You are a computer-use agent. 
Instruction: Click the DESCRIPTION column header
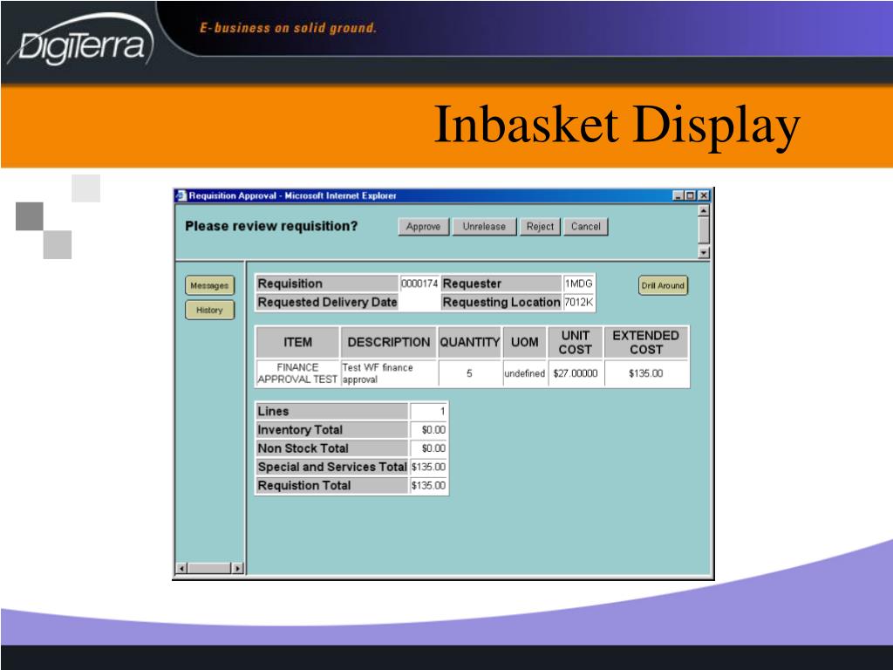(x=388, y=342)
